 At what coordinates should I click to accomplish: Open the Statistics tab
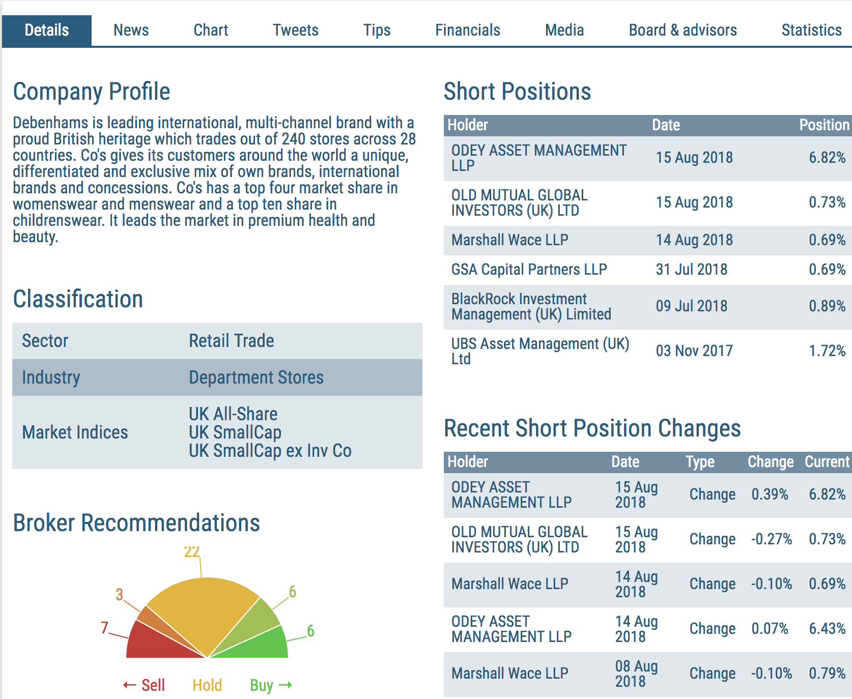point(811,30)
